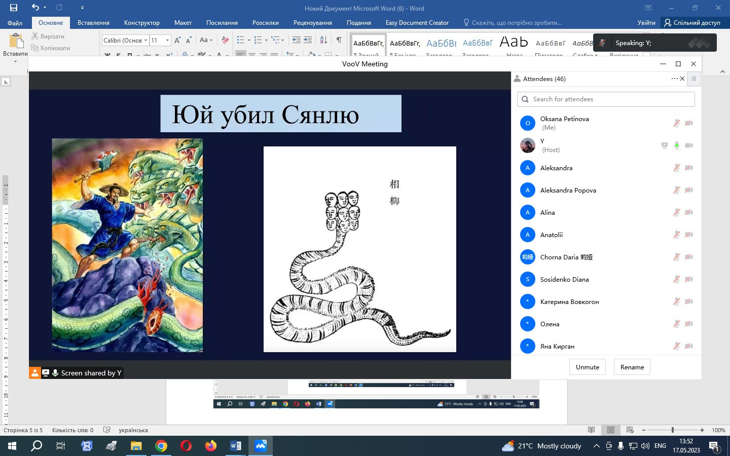Sort the selected text alphabetically
Viewport: 730px width, 456px height.
tap(324, 40)
